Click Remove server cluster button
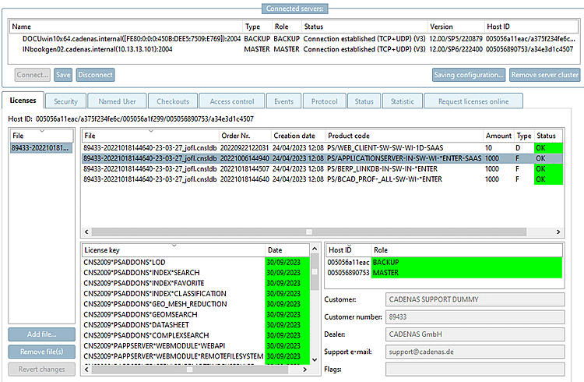584x382 pixels. [544, 75]
